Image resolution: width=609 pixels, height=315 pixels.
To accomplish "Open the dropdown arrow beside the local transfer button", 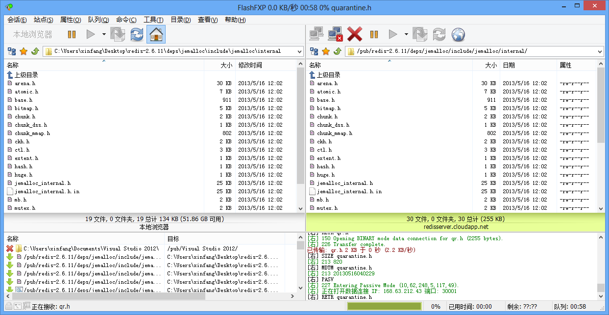I will point(104,34).
